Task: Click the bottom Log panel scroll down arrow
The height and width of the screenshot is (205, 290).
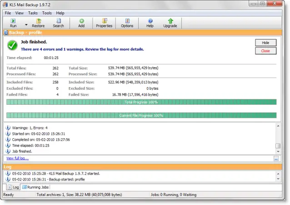Action: (x=278, y=179)
